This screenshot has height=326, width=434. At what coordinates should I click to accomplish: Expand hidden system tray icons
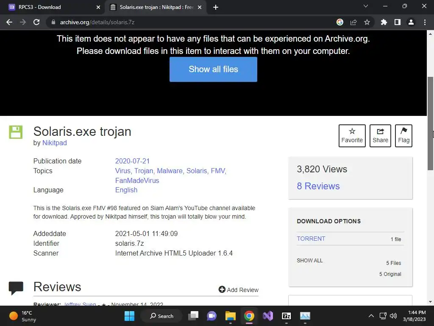[371, 316]
